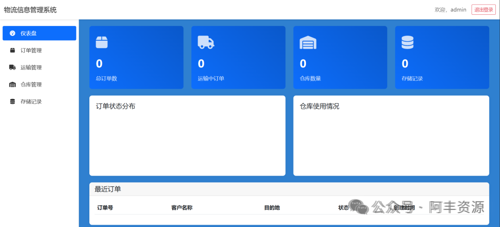Click the 0 value on 存储记录 card

pyautogui.click(x=405, y=64)
